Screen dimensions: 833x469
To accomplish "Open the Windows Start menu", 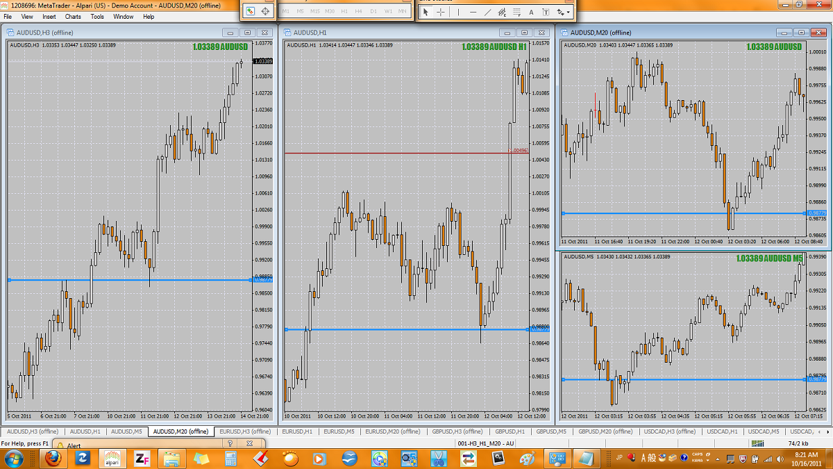I will point(14,458).
